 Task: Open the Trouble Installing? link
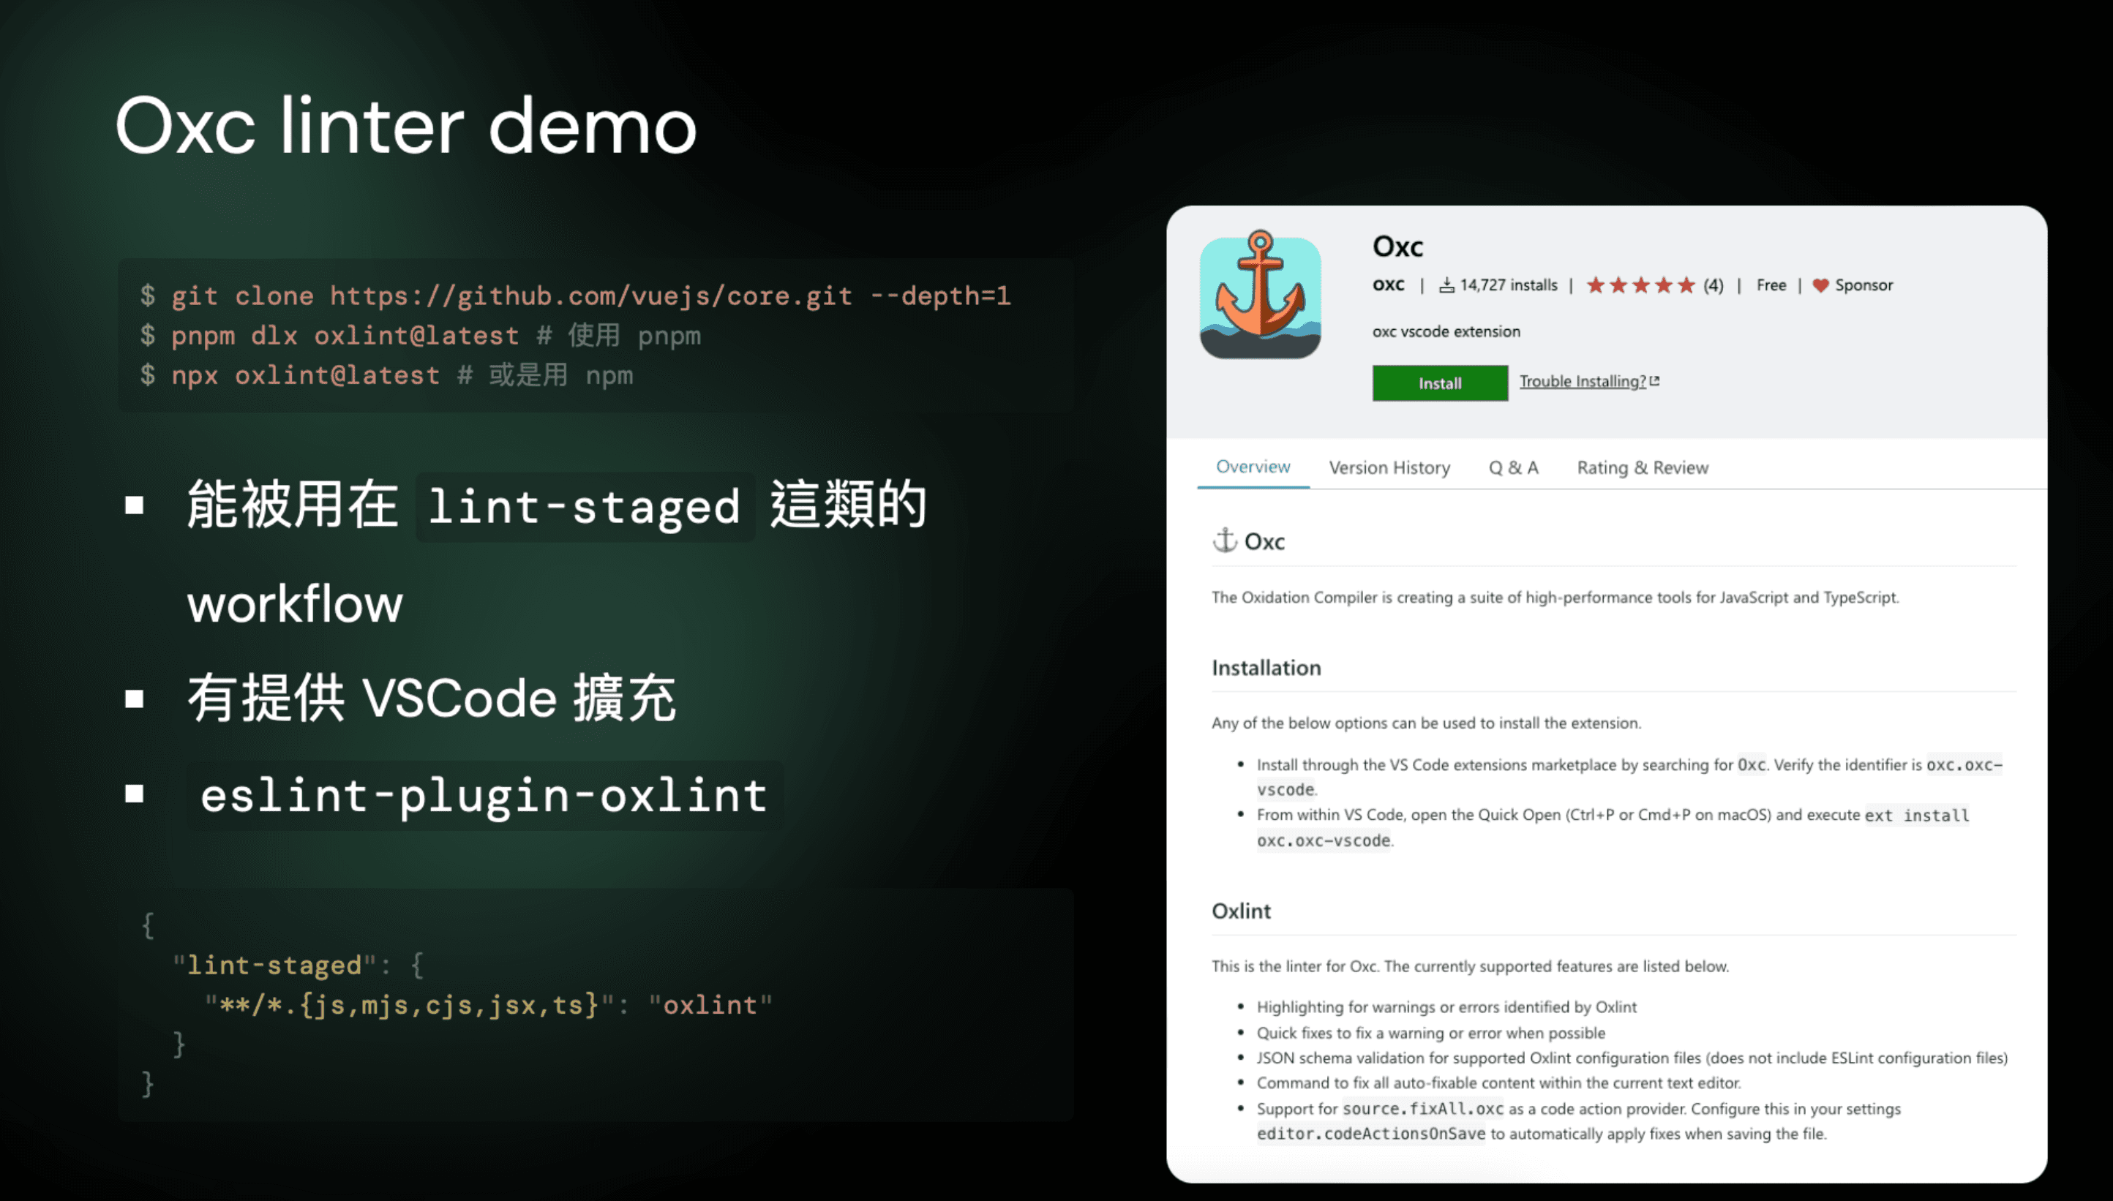[1583, 380]
